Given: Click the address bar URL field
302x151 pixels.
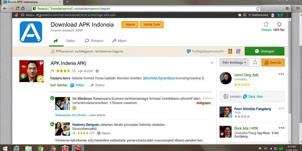Looking at the screenshot, I should [146, 9].
